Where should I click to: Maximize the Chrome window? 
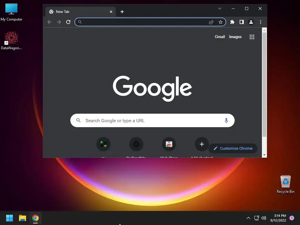247,8
